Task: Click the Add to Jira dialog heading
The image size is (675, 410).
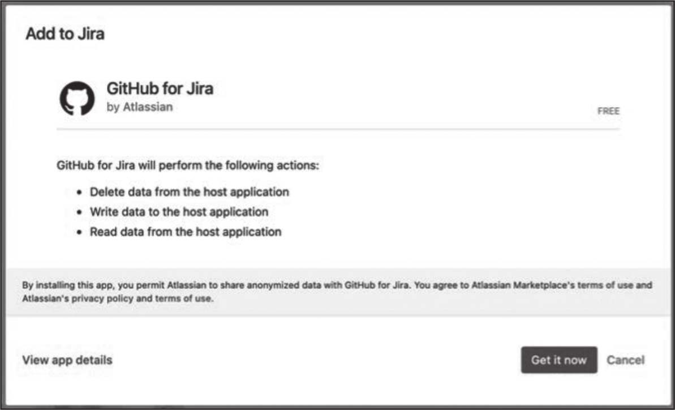Action: click(65, 34)
